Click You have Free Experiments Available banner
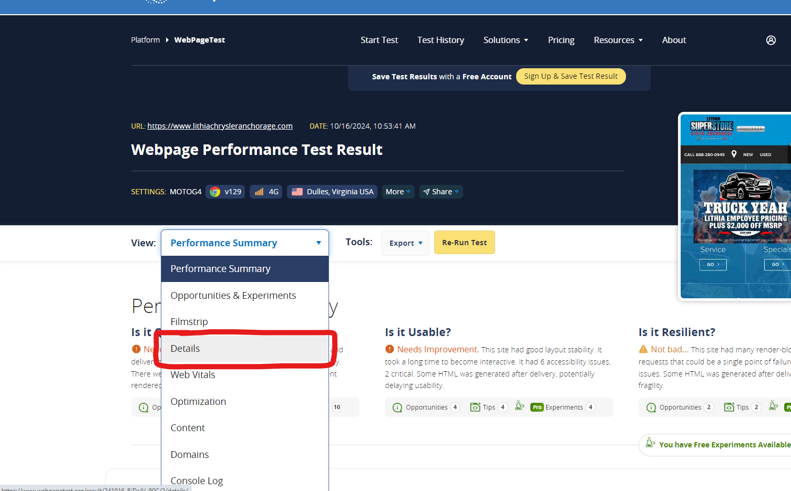This screenshot has height=491, width=791. [x=716, y=445]
